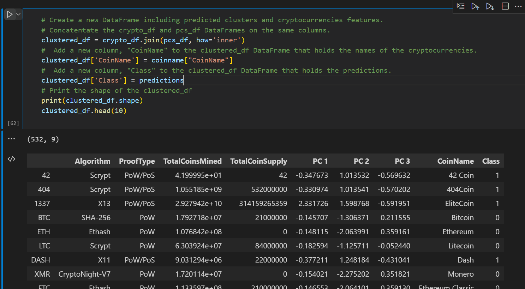Select the row index BTC
Screen dimensions: 525x289
coord(44,218)
